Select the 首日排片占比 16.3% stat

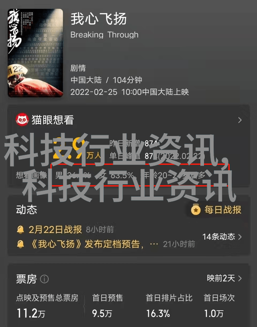coord(169,305)
